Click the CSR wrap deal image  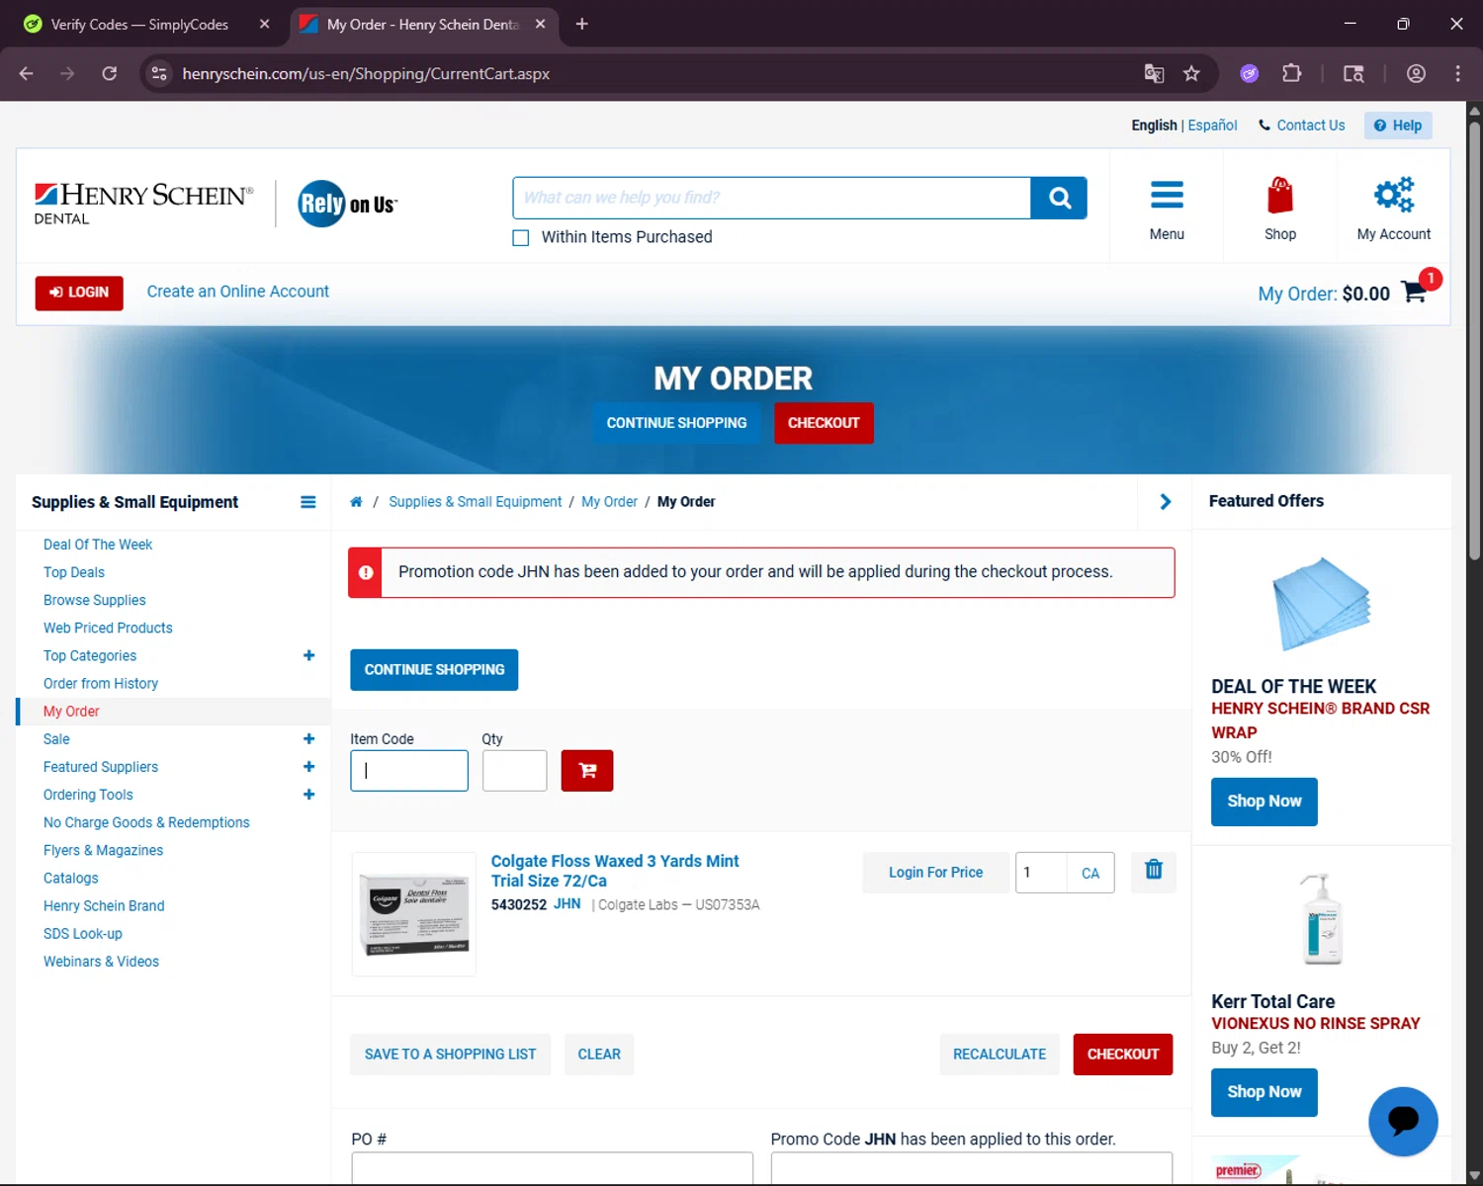pos(1321,604)
